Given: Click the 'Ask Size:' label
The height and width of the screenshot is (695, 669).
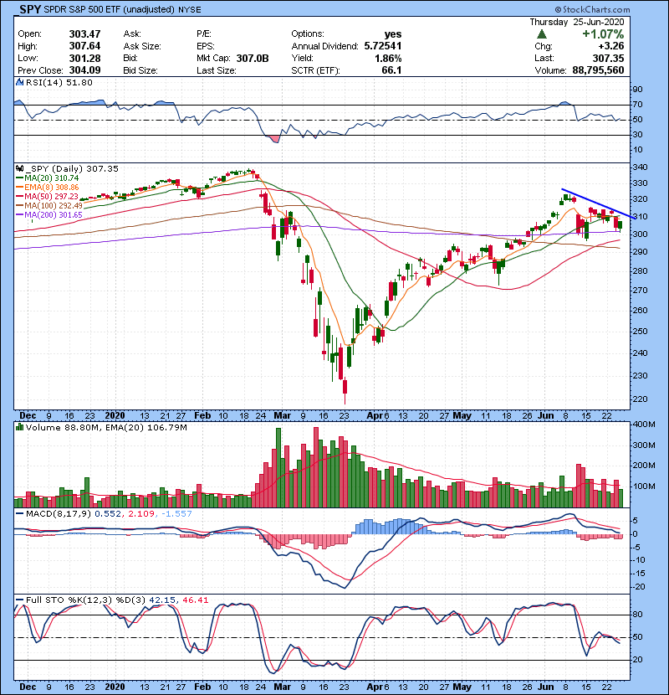Looking at the screenshot, I should (x=142, y=46).
